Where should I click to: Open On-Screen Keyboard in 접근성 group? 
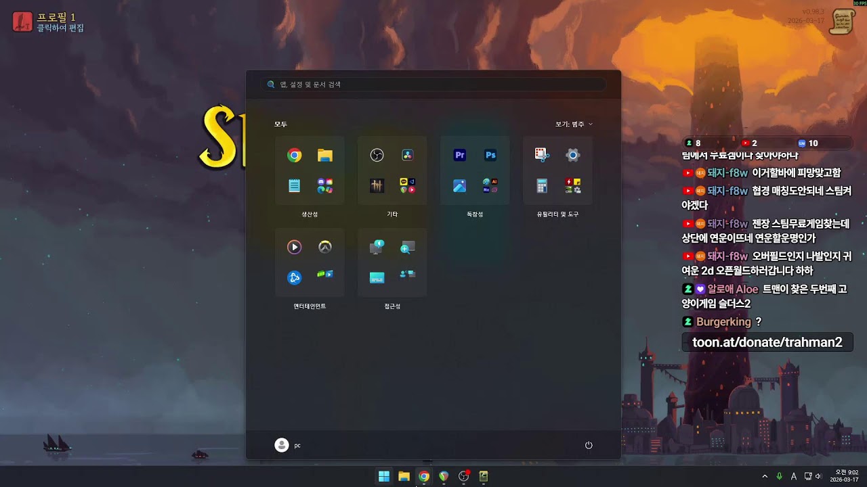[x=377, y=277]
